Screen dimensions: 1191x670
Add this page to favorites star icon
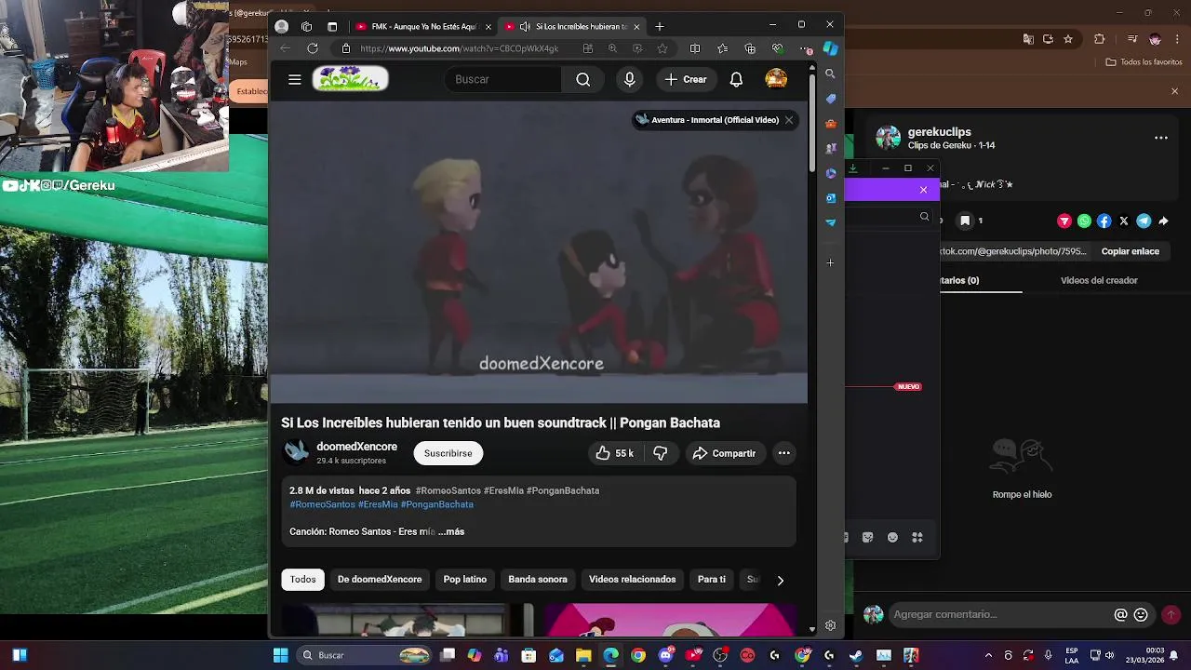[x=662, y=48]
